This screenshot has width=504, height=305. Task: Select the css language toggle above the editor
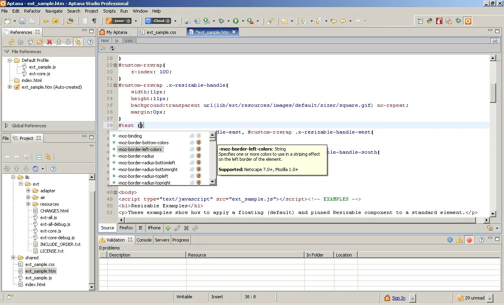(x=129, y=41)
